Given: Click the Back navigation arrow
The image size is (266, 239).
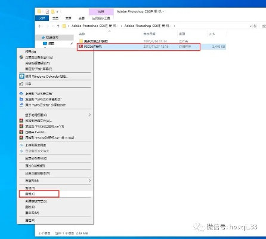Looking at the screenshot, I should (x=40, y=26).
